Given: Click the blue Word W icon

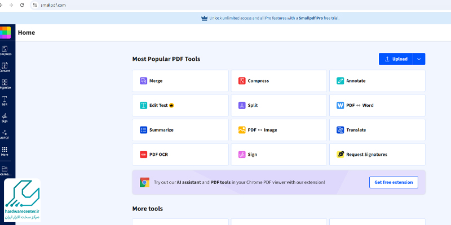Looking at the screenshot, I should [341, 105].
